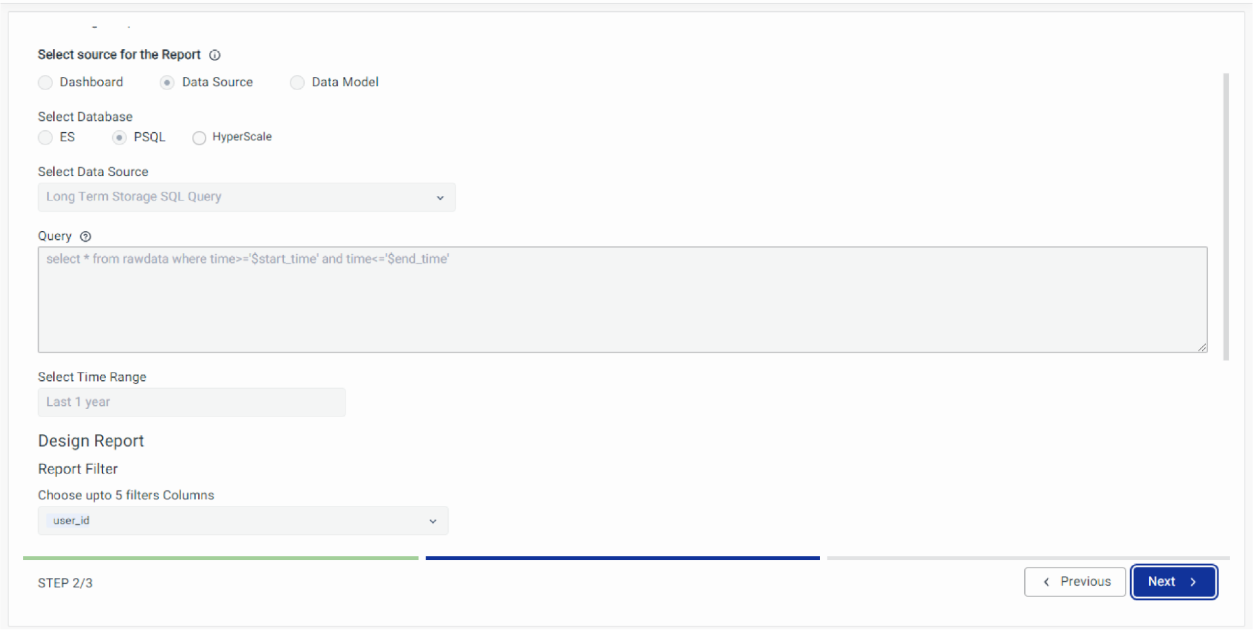
Task: Select the Data Source radio option
Action: pyautogui.click(x=167, y=83)
